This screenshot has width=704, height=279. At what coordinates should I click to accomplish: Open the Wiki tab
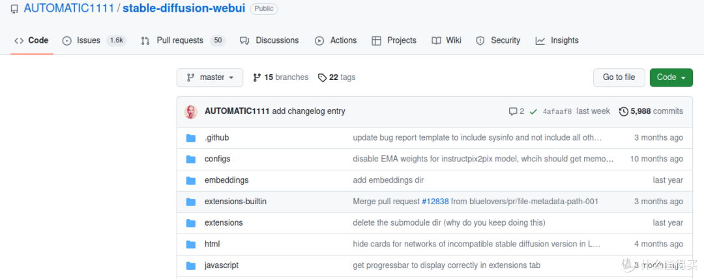click(x=453, y=40)
